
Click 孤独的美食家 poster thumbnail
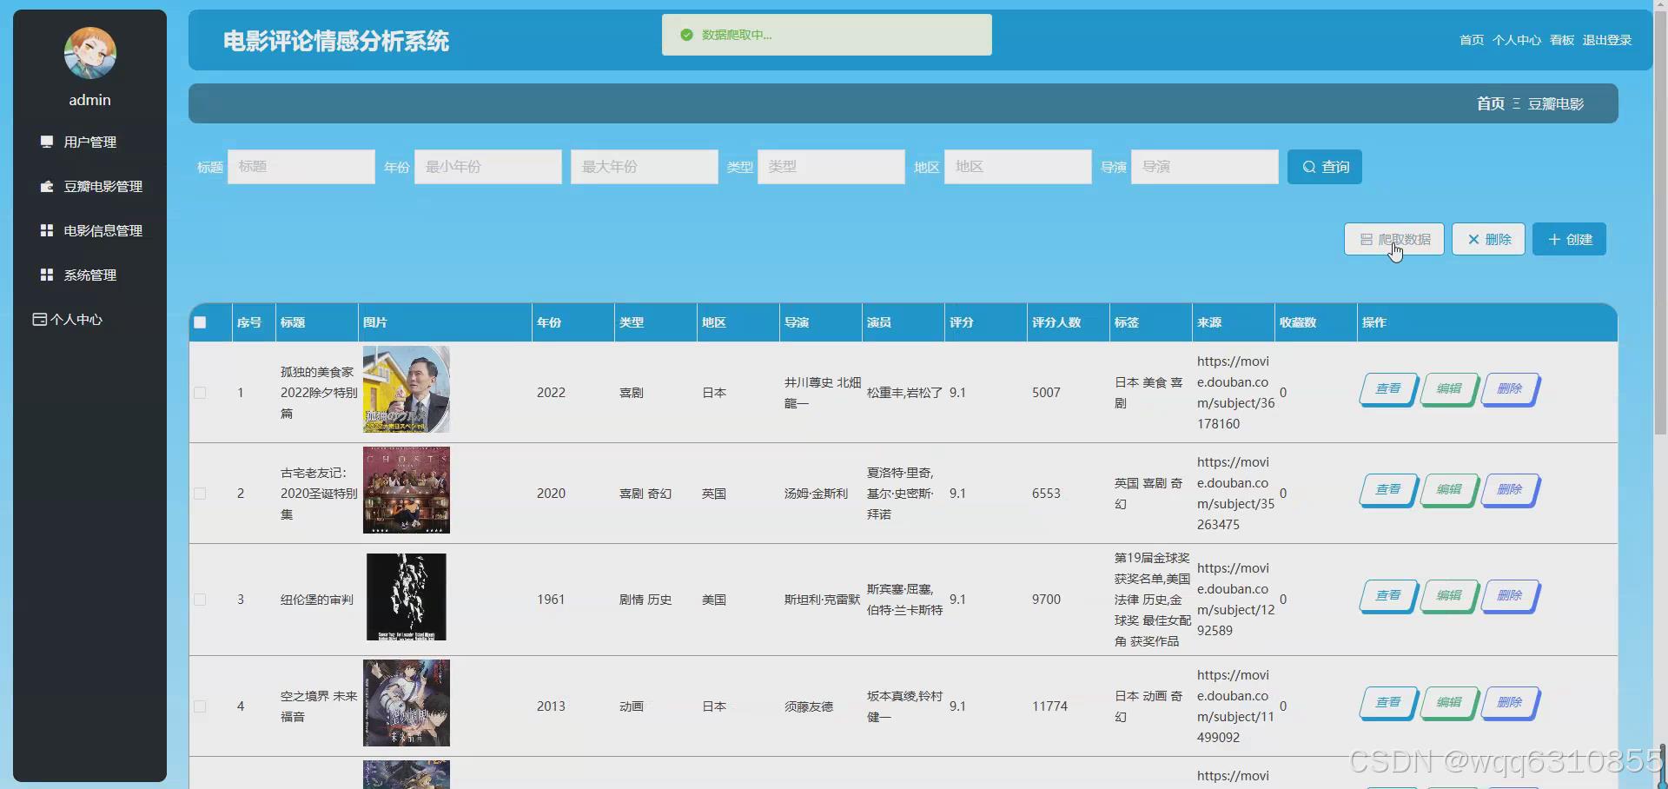pyautogui.click(x=407, y=389)
